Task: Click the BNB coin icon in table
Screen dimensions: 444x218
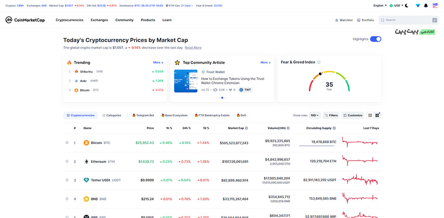Action: (x=86, y=199)
